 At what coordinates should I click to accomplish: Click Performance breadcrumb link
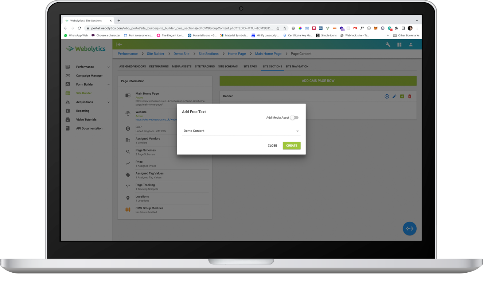pyautogui.click(x=128, y=54)
